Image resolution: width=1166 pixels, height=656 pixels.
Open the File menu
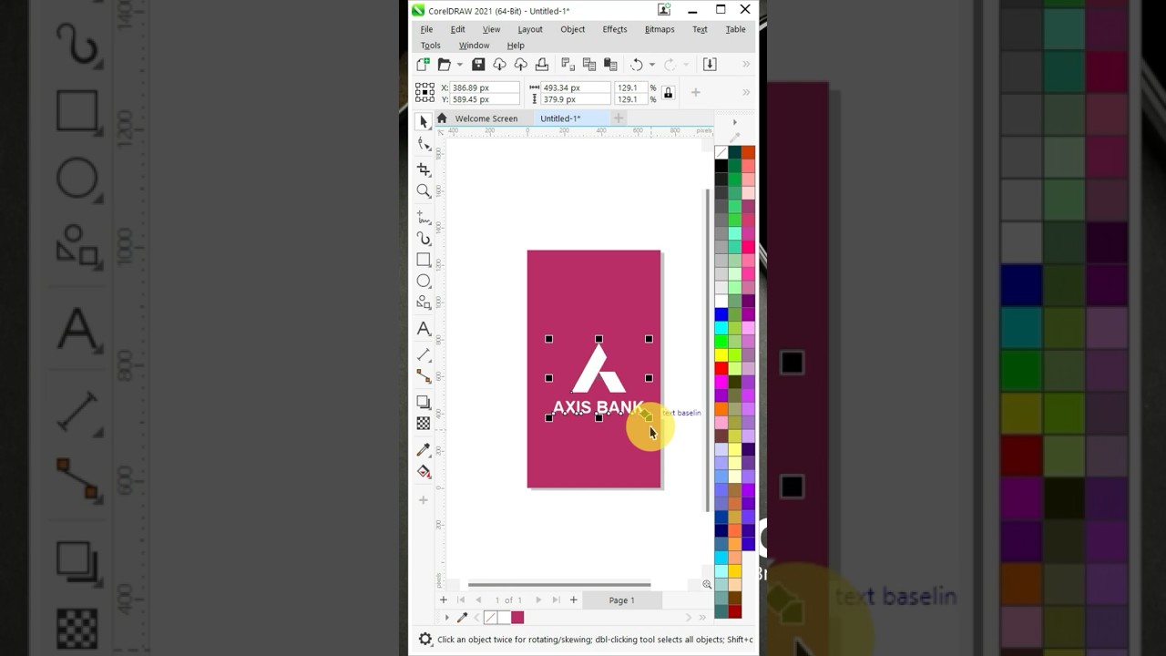426,29
